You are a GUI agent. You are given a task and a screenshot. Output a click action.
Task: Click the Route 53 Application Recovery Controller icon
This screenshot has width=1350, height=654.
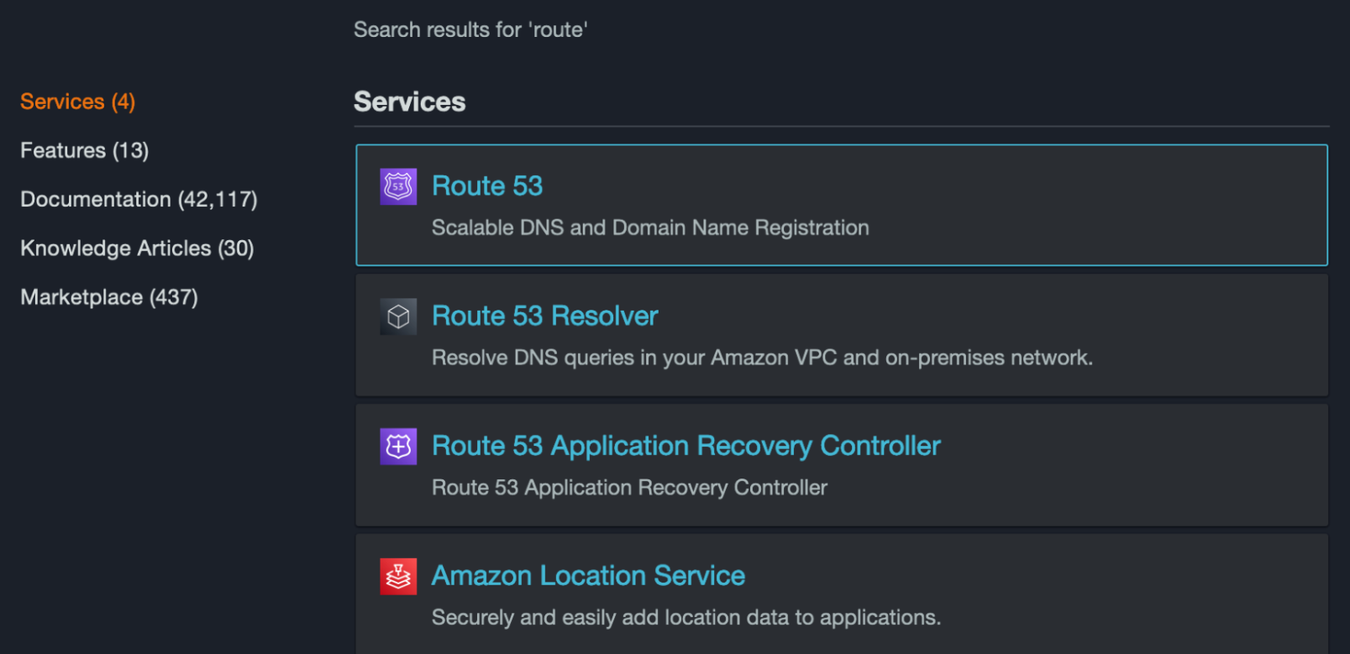(398, 446)
